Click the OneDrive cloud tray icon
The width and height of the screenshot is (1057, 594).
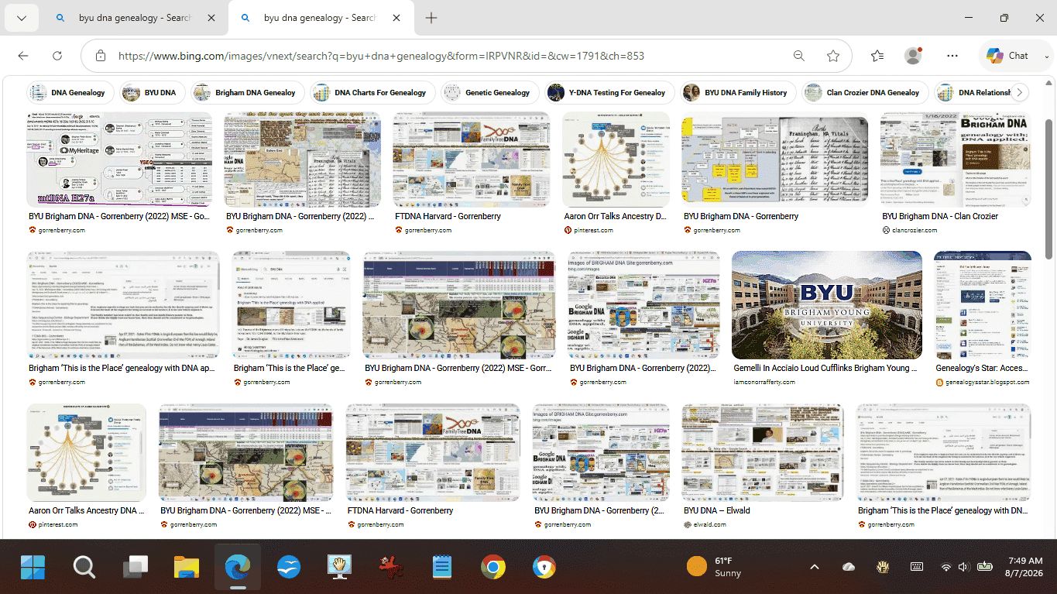tap(849, 567)
